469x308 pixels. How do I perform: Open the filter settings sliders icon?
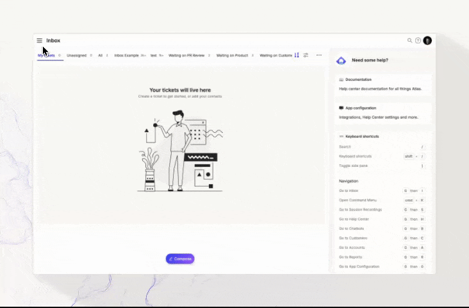click(x=306, y=55)
